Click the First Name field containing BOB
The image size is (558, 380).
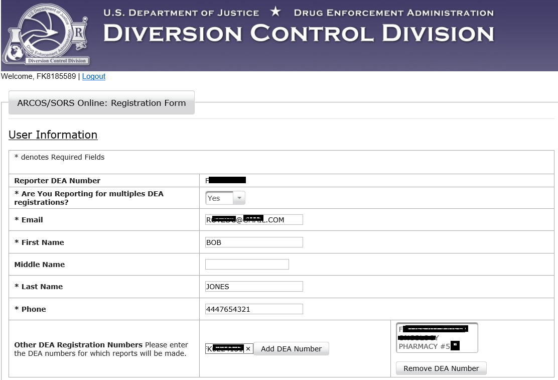click(x=254, y=242)
